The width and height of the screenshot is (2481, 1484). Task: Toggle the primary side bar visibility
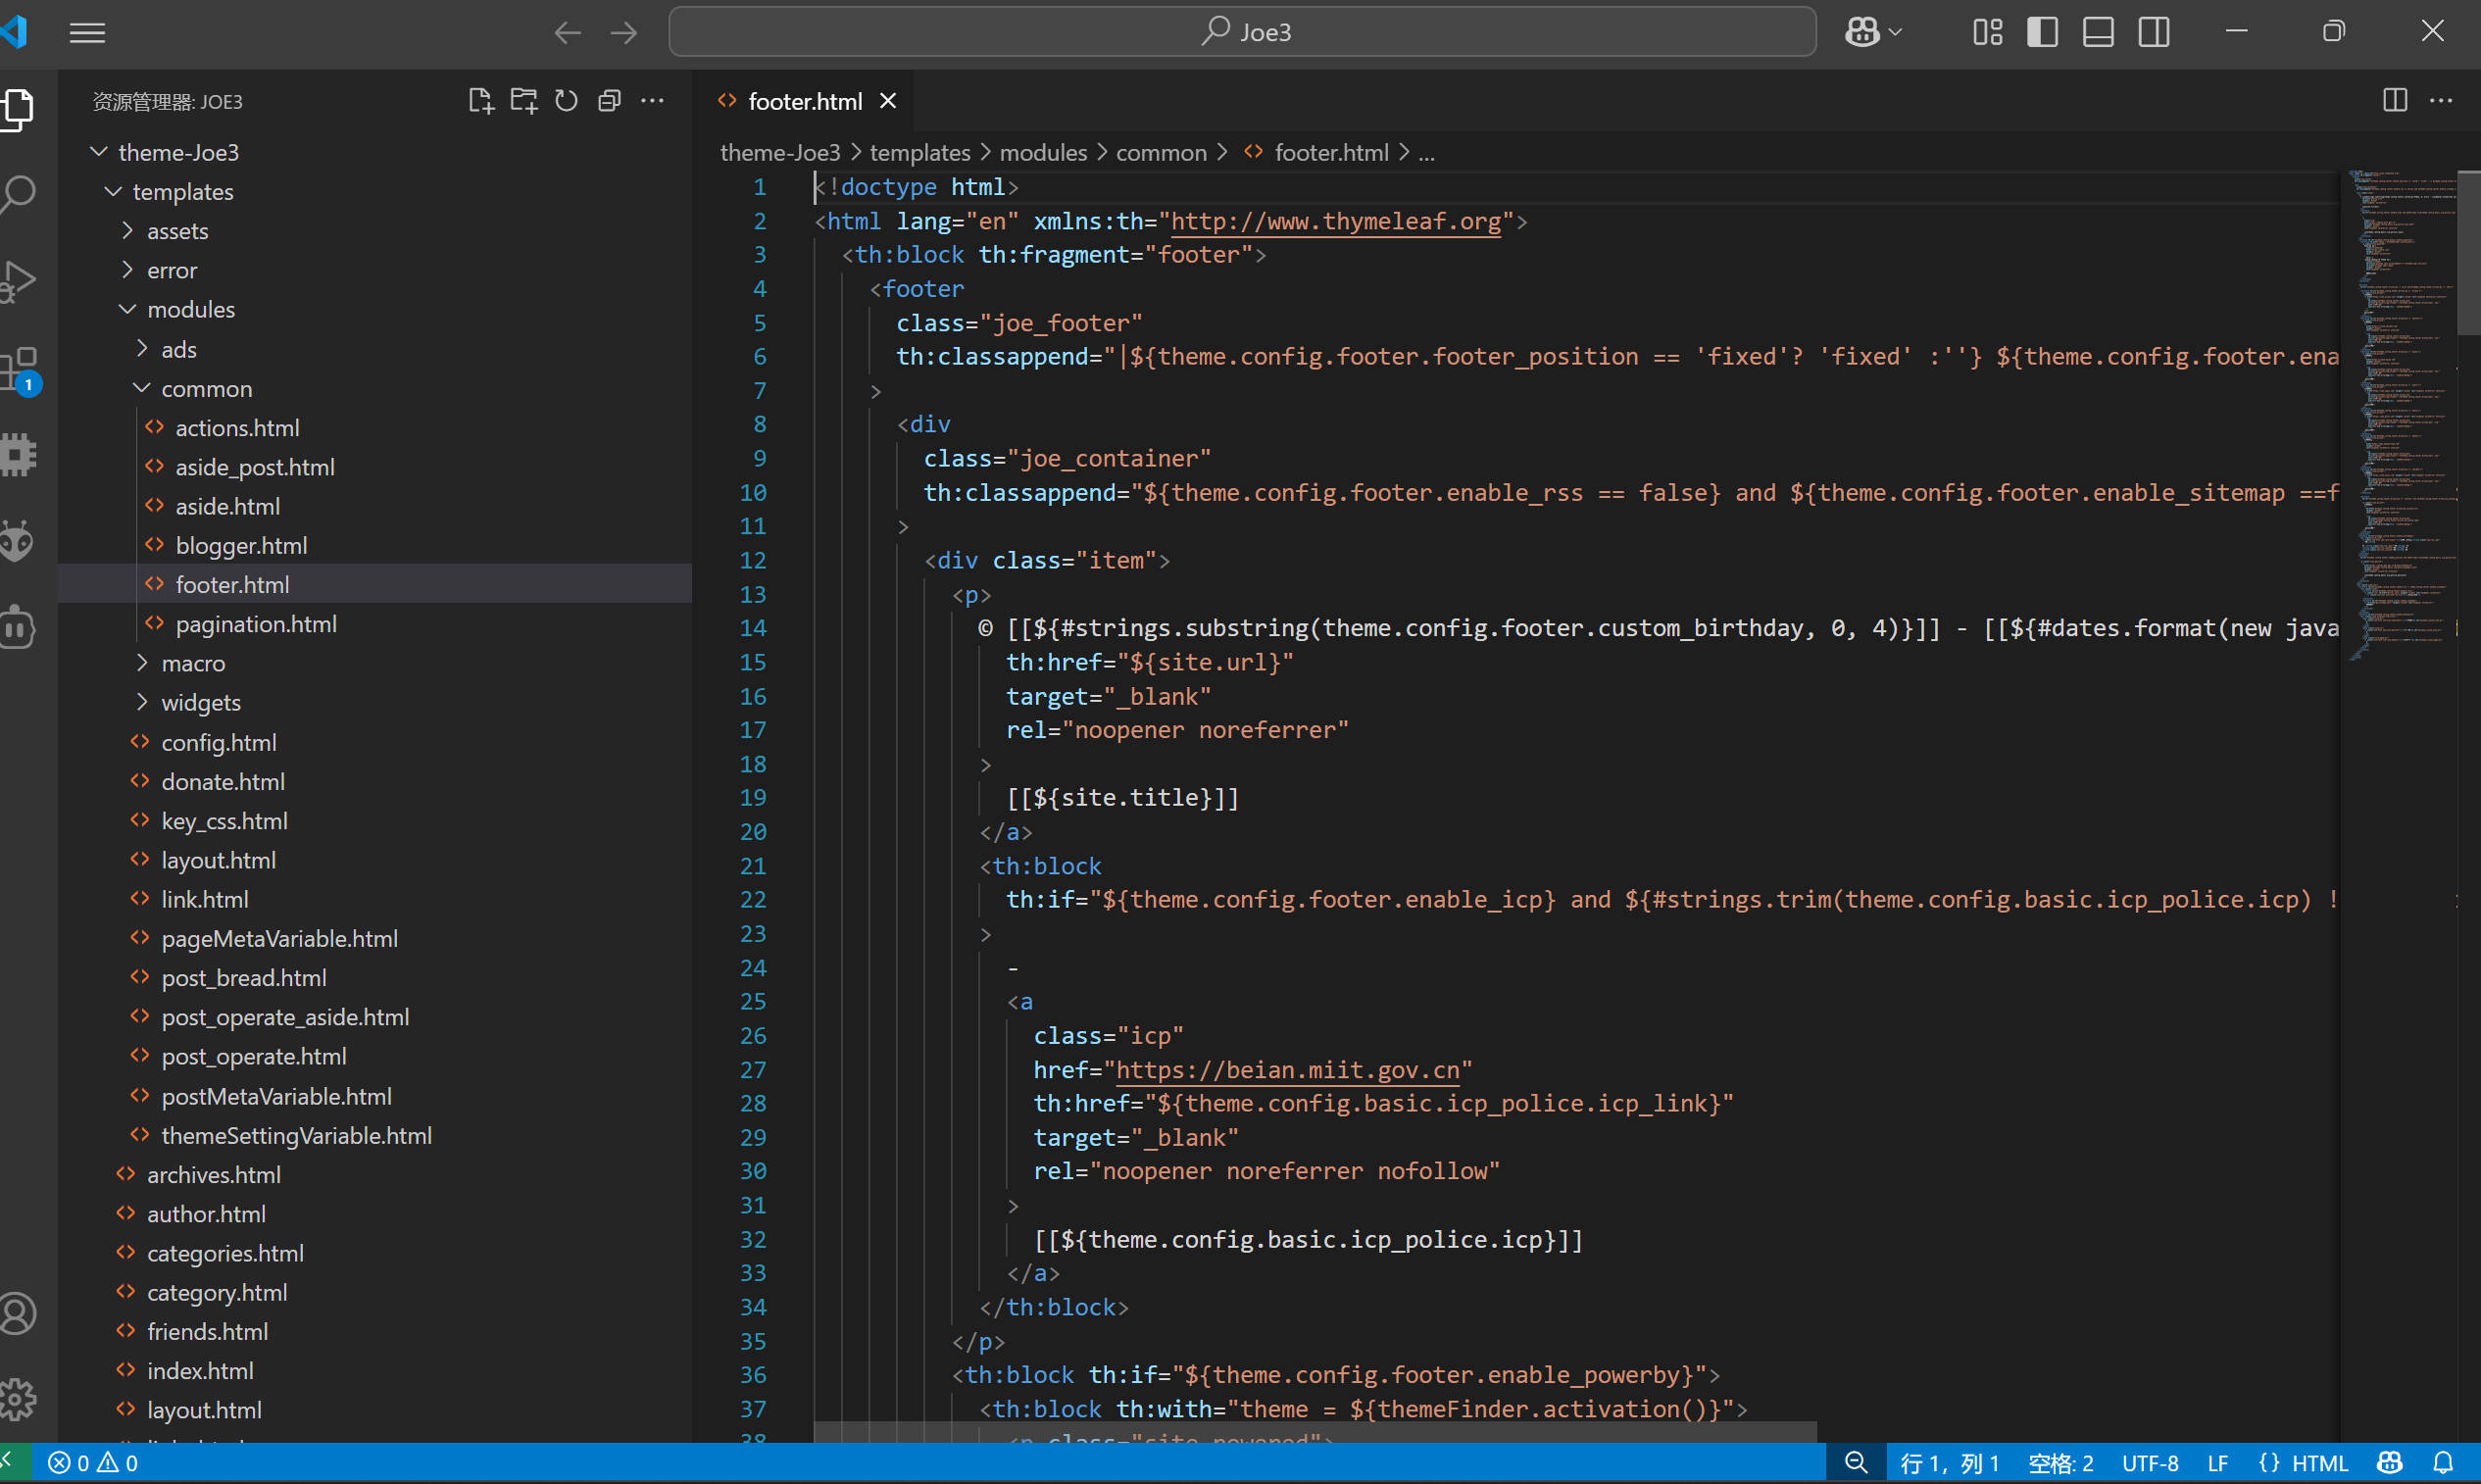[2042, 32]
